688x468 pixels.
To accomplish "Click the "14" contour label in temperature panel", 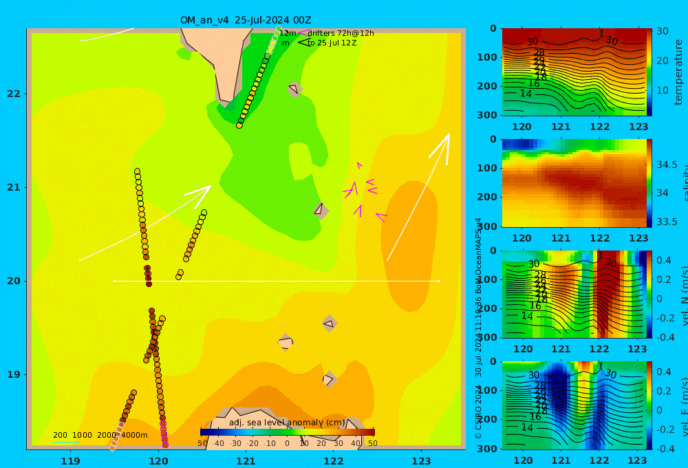I will [526, 94].
